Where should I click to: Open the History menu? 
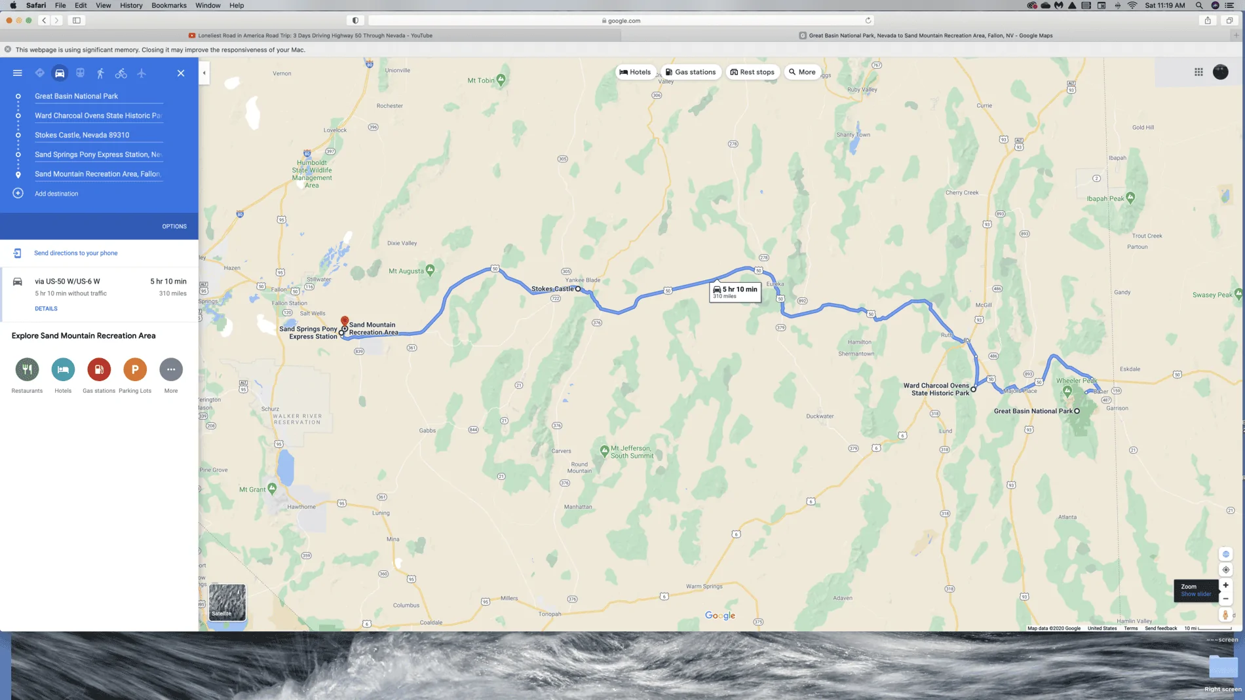click(x=131, y=5)
